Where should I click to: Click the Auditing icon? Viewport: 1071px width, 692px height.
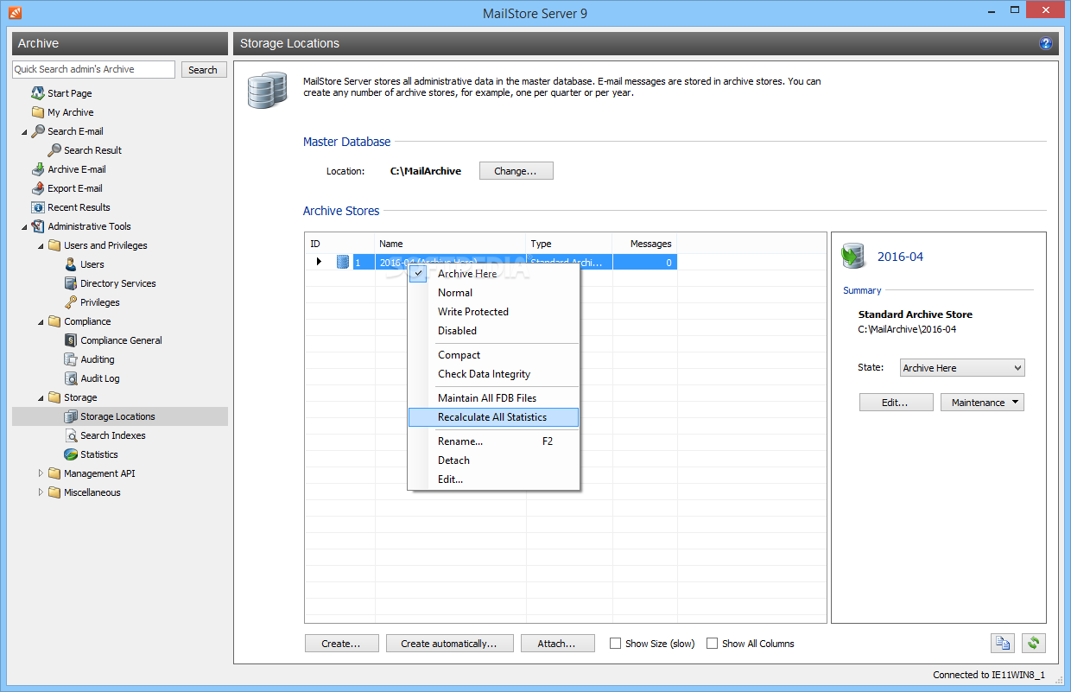coord(71,359)
